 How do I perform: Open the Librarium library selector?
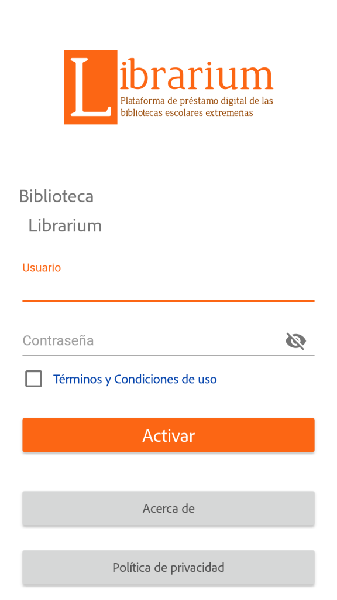tap(65, 226)
